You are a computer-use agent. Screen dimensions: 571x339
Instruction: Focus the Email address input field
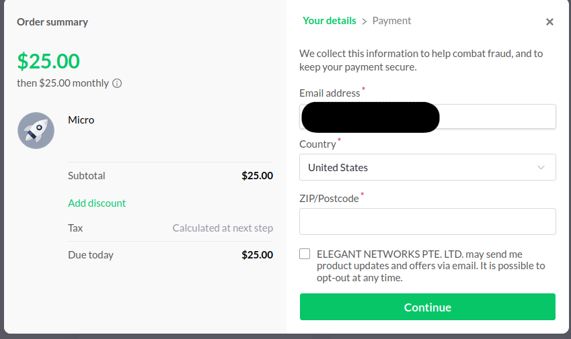(x=498, y=117)
